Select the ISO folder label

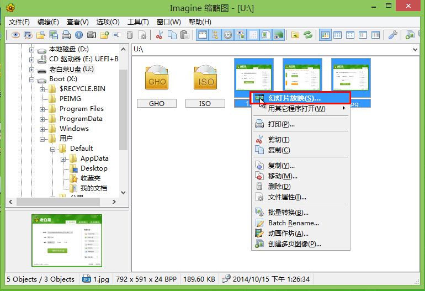pos(205,103)
